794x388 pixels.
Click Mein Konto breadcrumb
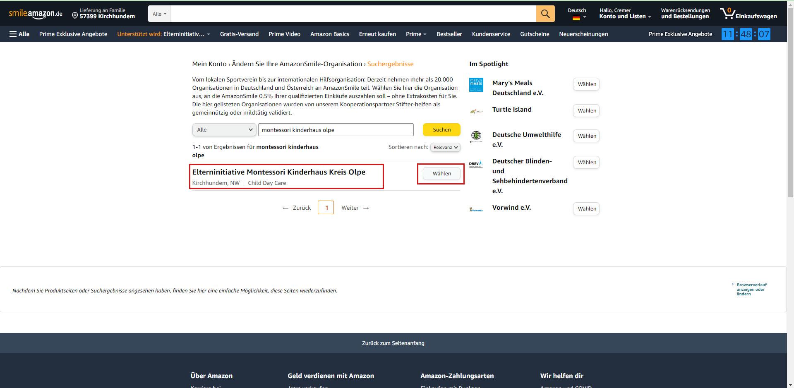[x=209, y=64]
